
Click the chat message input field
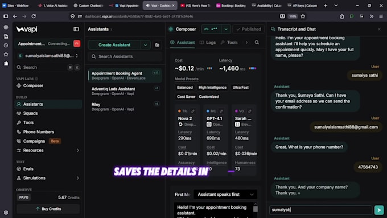tap(320, 210)
